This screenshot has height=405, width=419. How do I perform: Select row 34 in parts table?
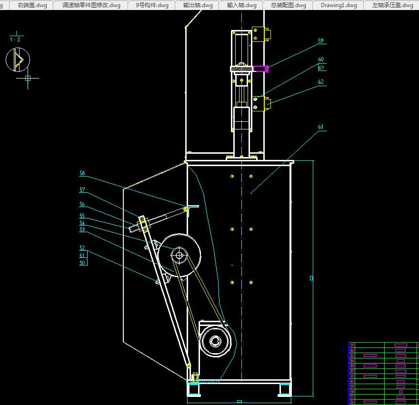pos(384,361)
